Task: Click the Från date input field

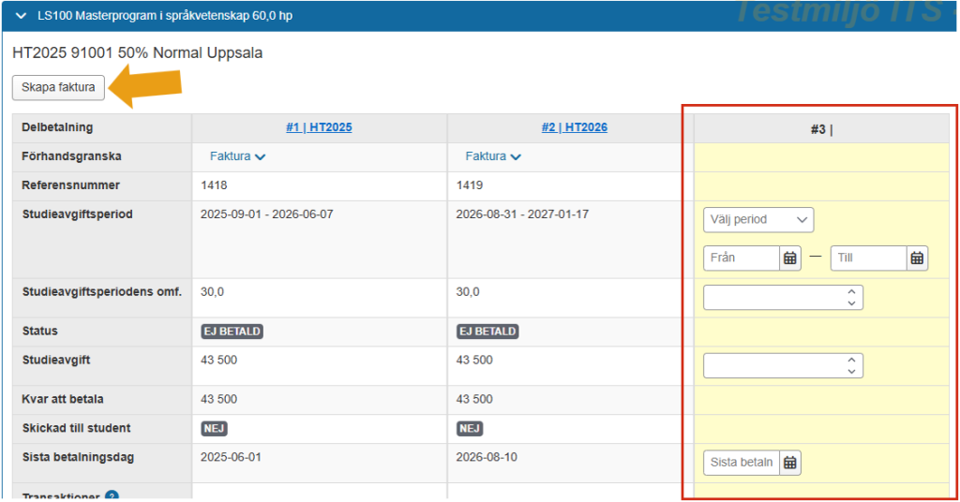Action: [x=742, y=258]
